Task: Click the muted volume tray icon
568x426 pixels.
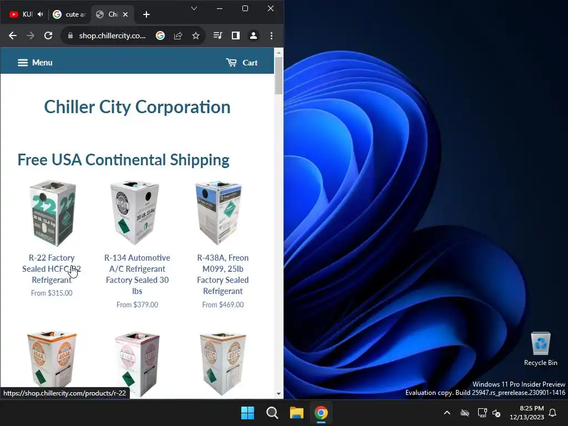Action: pos(496,413)
